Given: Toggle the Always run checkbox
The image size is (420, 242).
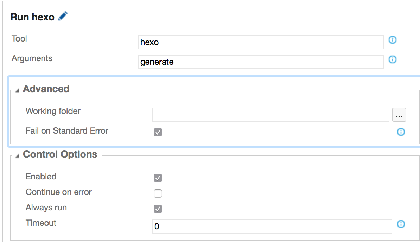Looking at the screenshot, I should click(158, 209).
